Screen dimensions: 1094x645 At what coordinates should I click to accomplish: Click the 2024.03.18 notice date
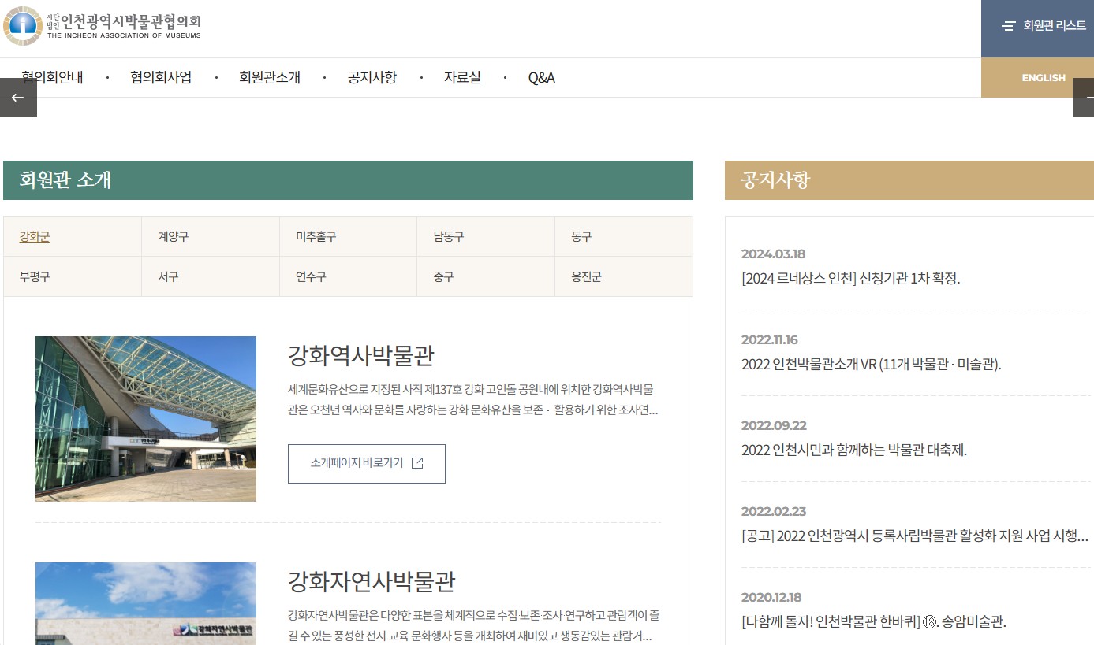click(773, 254)
